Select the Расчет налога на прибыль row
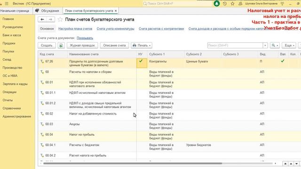The height and width of the screenshot is (169, 301). point(169,155)
